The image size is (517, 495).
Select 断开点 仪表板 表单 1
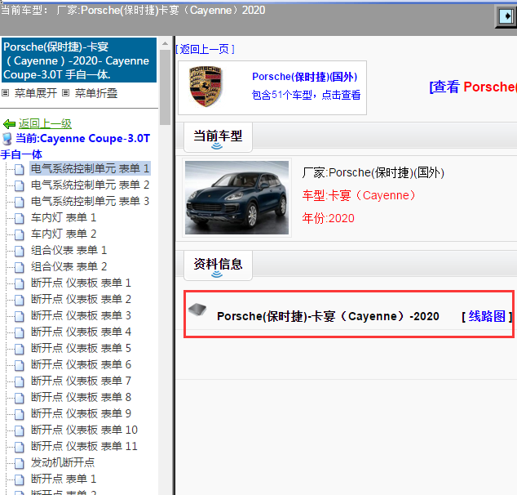tap(81, 283)
